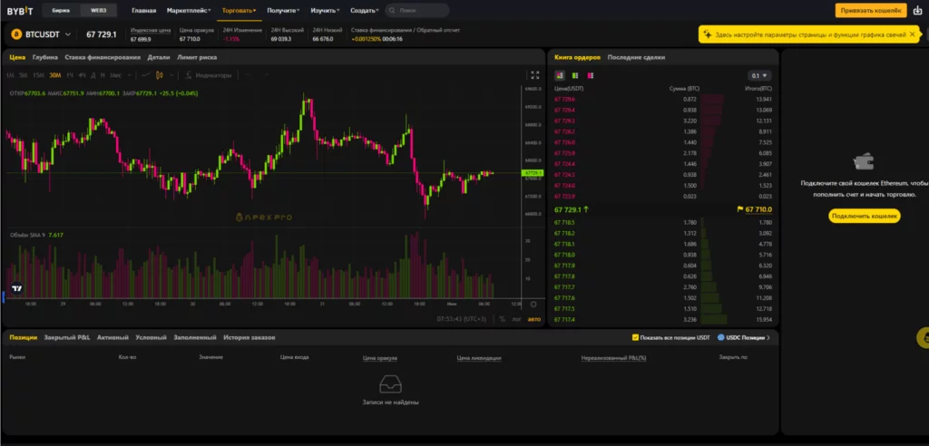Open the Индикаторы indicators tool
The width and height of the screenshot is (929, 446).
click(209, 75)
